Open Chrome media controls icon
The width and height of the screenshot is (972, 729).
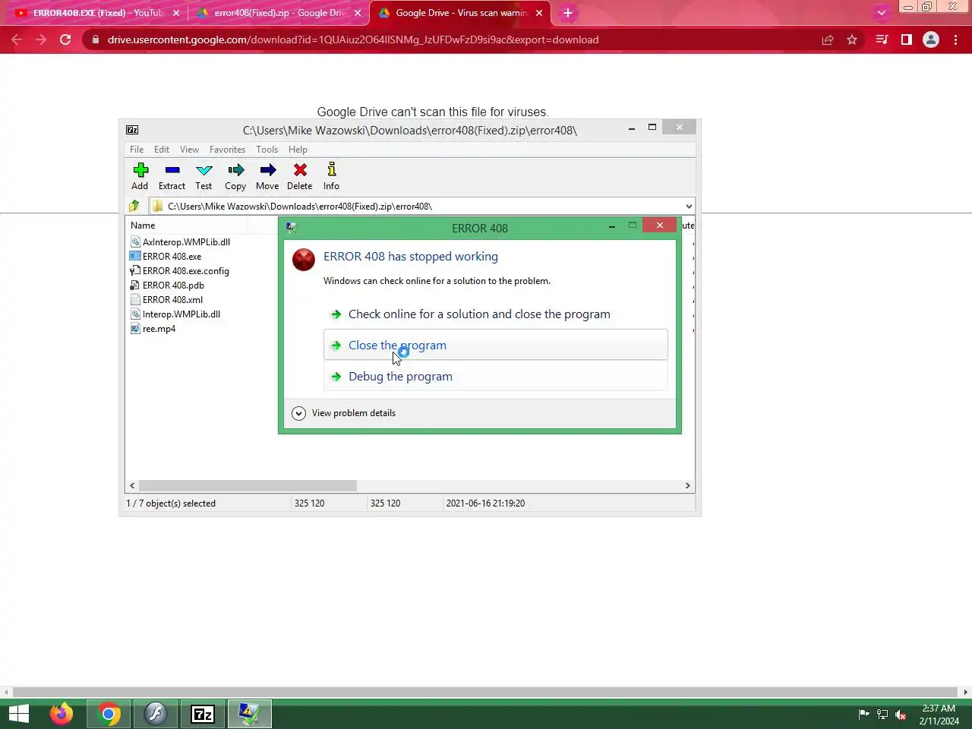pyautogui.click(x=882, y=39)
